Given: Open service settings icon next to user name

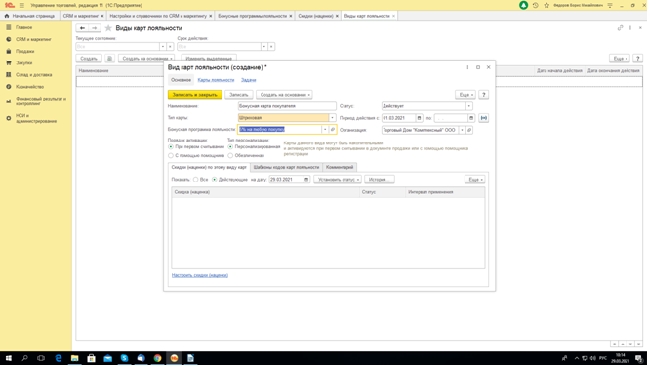Looking at the screenshot, I should coord(610,5).
